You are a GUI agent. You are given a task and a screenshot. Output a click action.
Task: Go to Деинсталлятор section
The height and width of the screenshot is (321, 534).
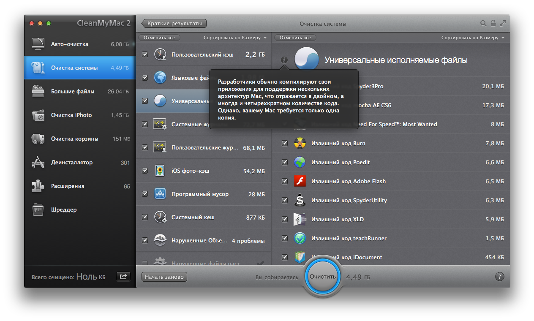click(x=80, y=162)
